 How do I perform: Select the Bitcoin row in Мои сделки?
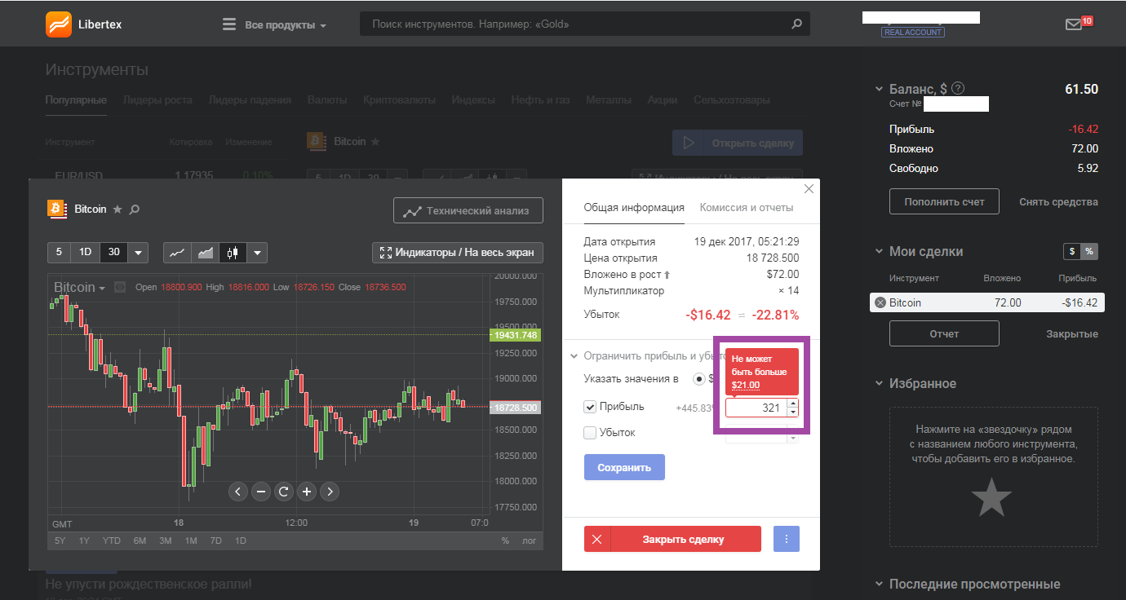pyautogui.click(x=987, y=302)
